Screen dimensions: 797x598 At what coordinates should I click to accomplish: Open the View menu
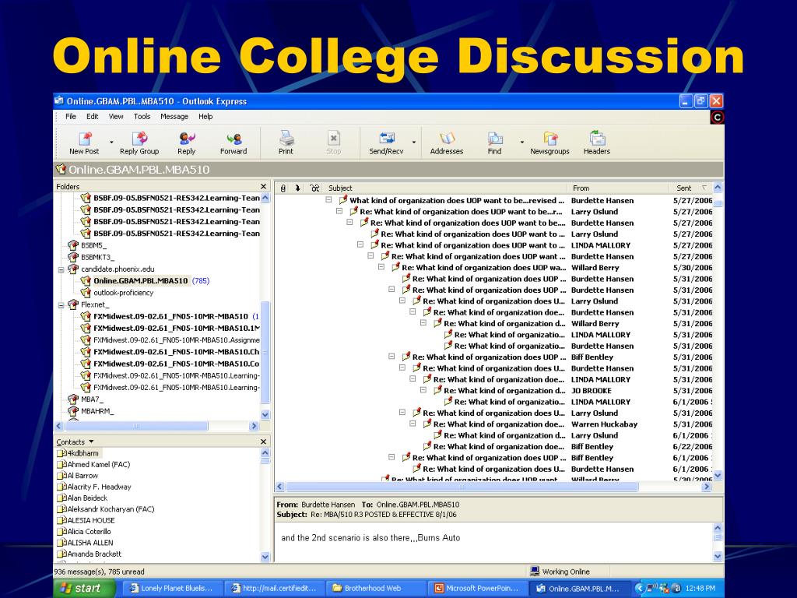116,117
